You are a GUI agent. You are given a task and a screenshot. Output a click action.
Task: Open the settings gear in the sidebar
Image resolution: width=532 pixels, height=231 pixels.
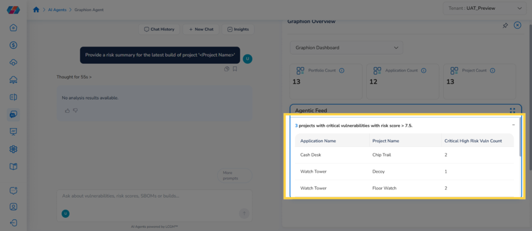(x=13, y=149)
